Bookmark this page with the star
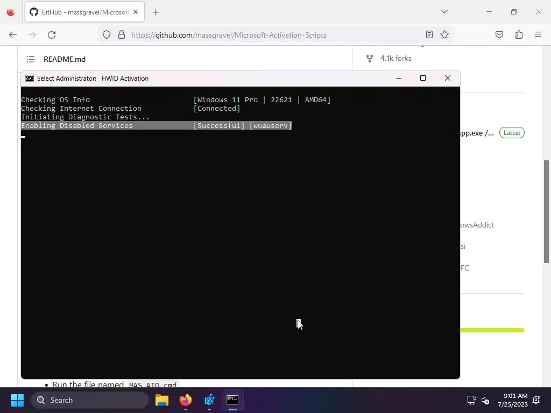 point(444,34)
